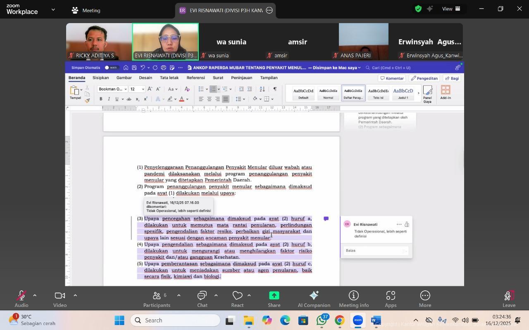Open the Referensi ribbon tab

195,78
